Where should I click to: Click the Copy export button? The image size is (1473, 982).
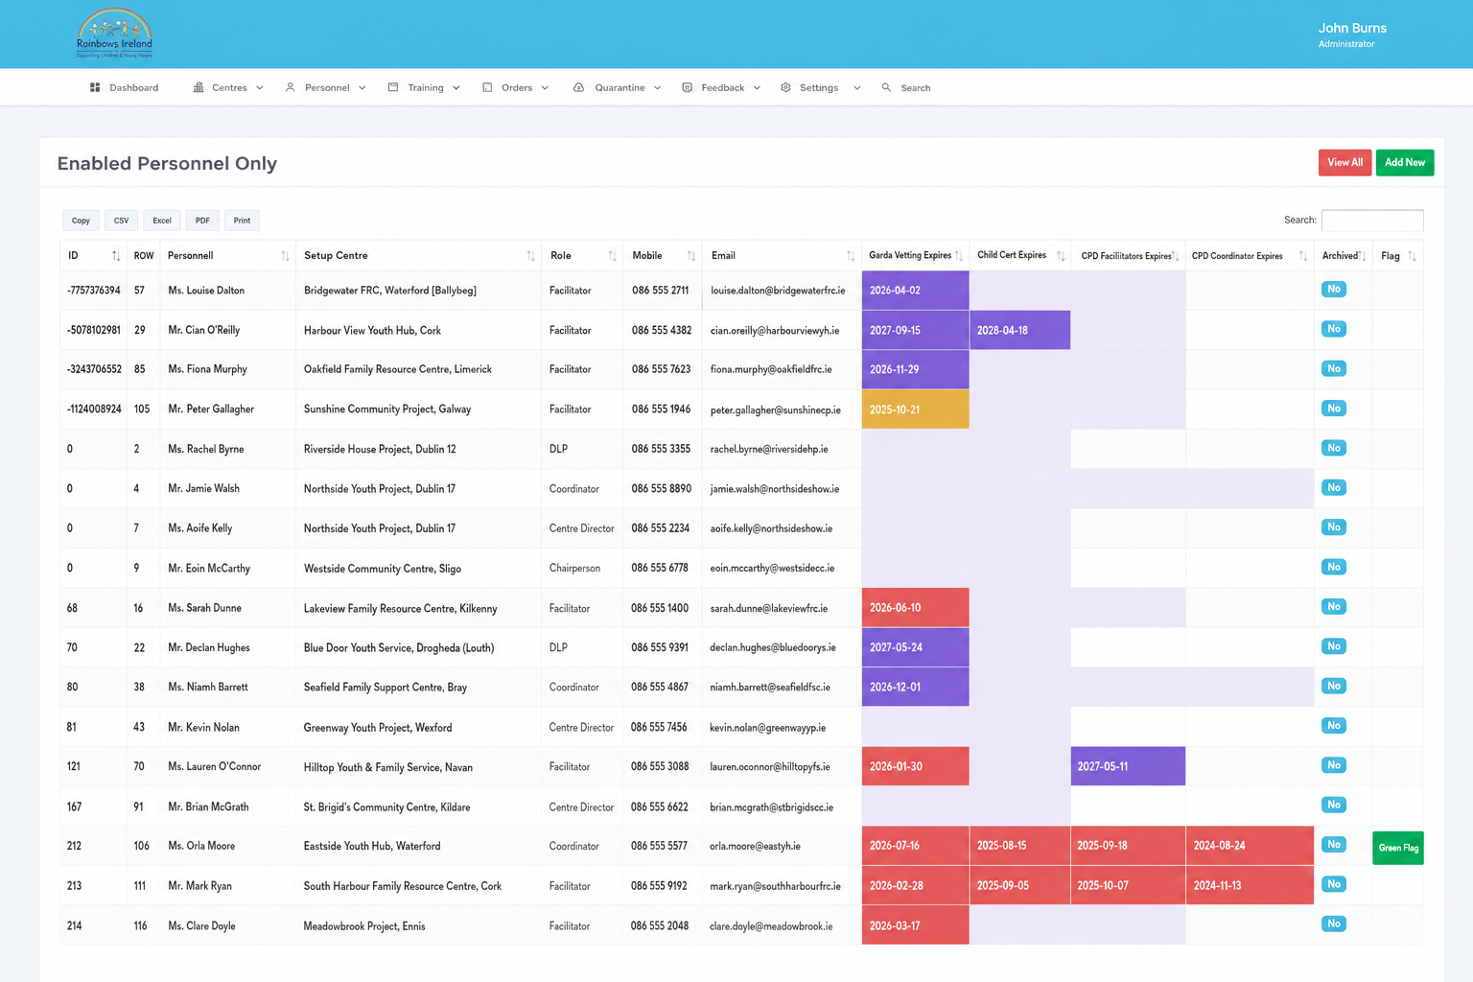(x=81, y=221)
